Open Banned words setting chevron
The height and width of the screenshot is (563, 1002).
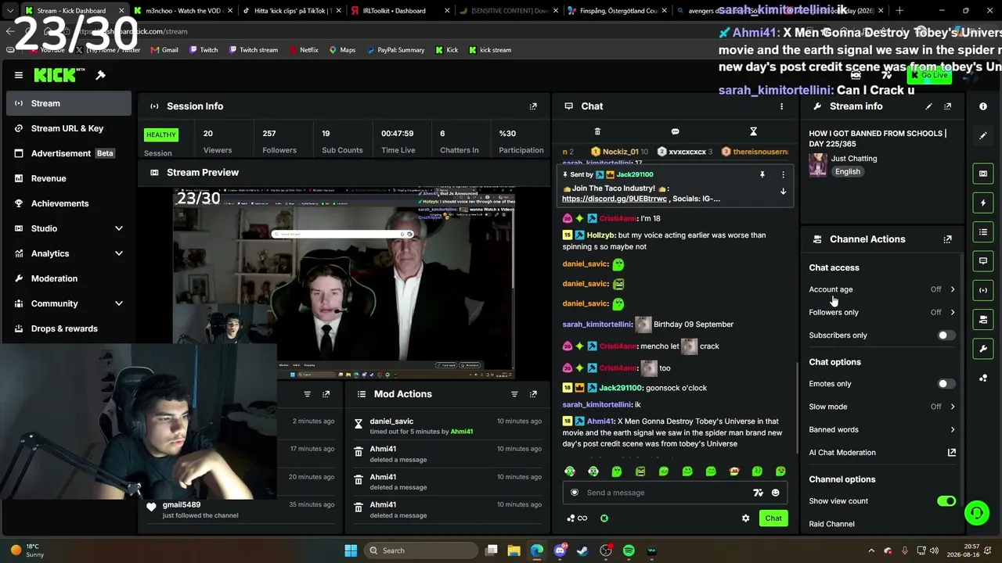[953, 429]
